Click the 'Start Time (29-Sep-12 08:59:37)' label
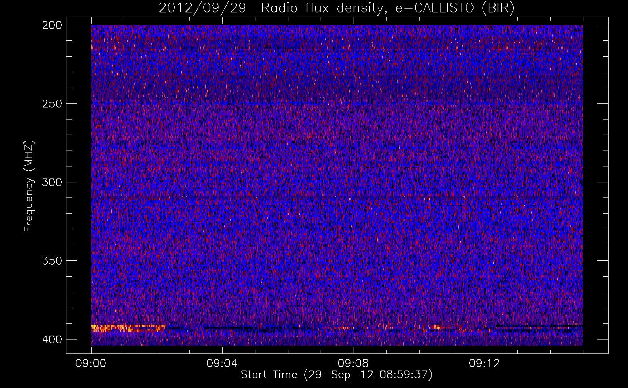Screen dimensions: 628x388 pos(337,375)
